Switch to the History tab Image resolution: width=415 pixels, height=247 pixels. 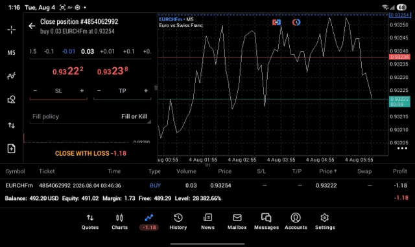point(178,222)
